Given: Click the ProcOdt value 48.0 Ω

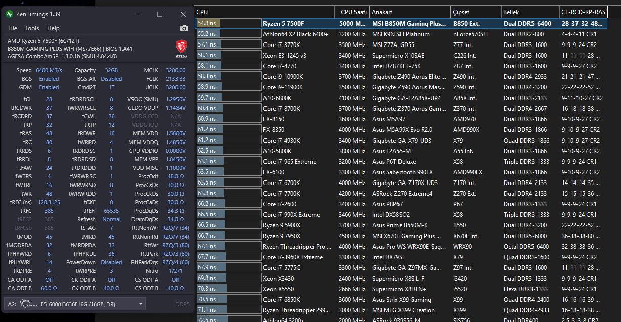Looking at the screenshot, I should 176,176.
